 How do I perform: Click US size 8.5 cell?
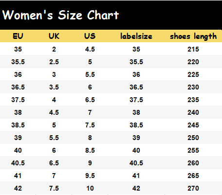pyautogui.click(x=90, y=150)
